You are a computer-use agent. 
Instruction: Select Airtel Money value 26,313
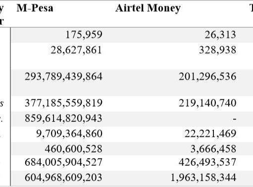220,35
